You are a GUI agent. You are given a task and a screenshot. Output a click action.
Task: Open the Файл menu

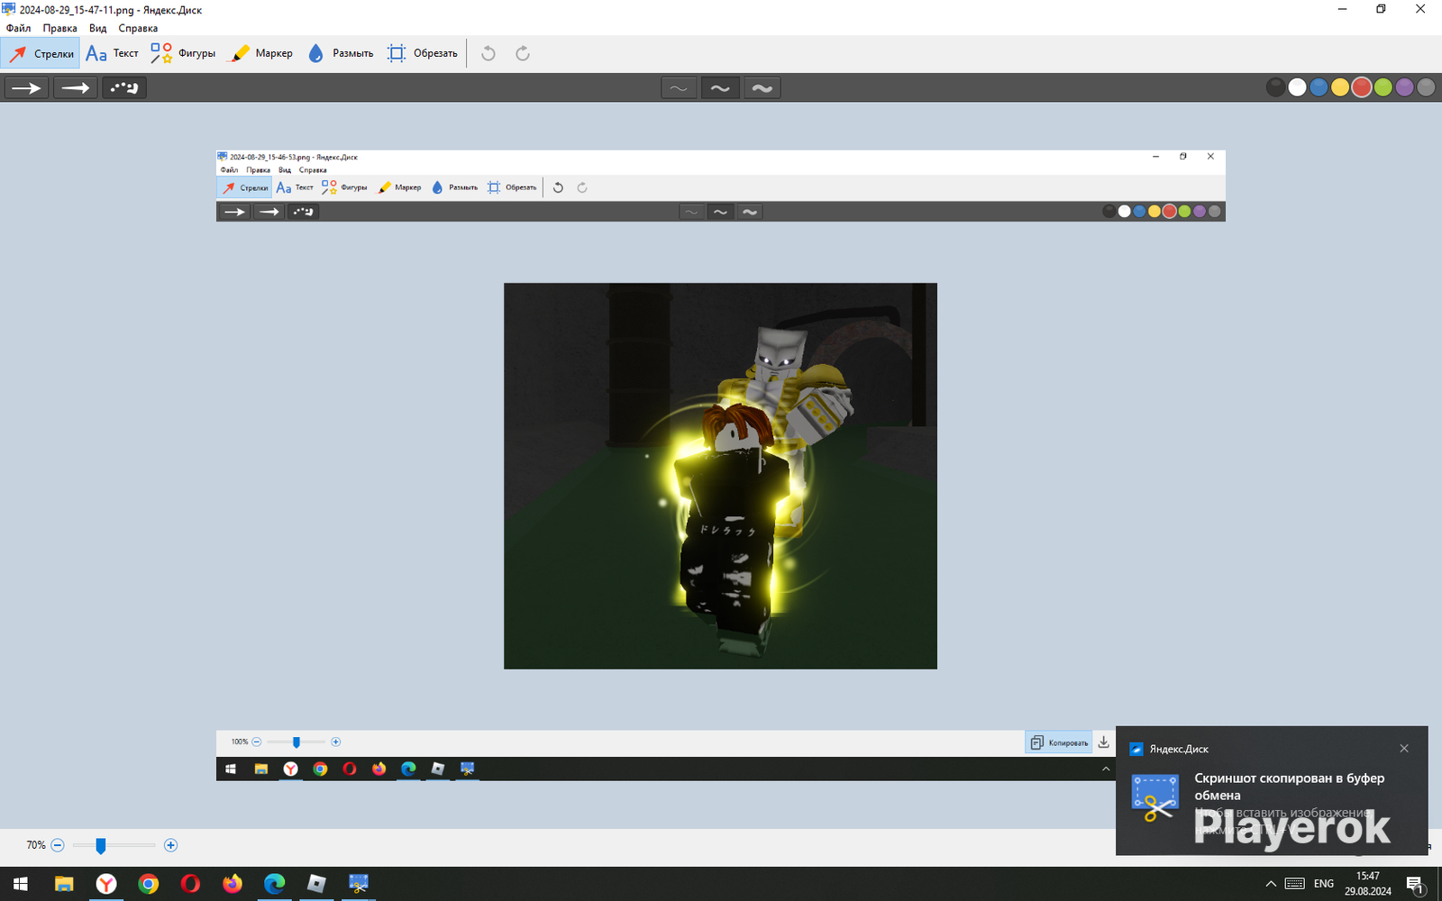click(19, 28)
